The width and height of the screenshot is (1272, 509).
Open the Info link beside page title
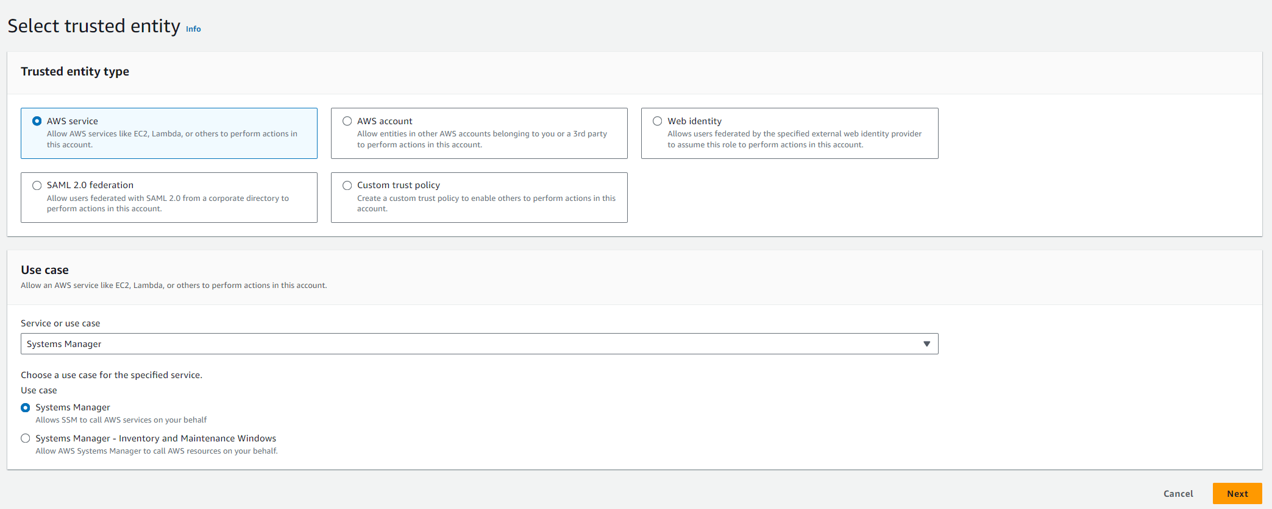(193, 29)
